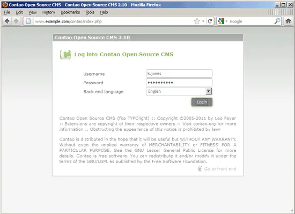Viewport: 295px width, 214px height.
Task: Click the Username label
Action: 94,74
